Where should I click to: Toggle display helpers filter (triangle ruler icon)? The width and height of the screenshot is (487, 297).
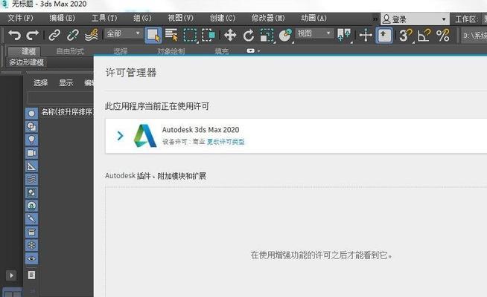coord(31,166)
